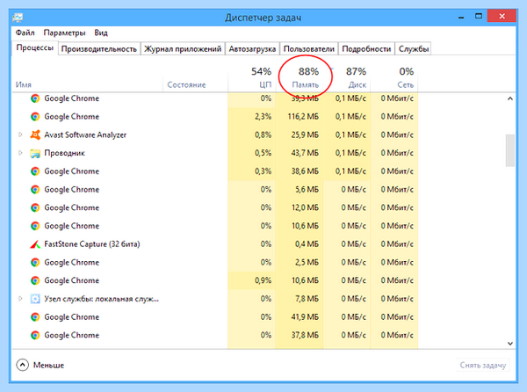The width and height of the screenshot is (527, 392).
Task: Click the 12,0 МБ memory value
Action: tap(305, 207)
